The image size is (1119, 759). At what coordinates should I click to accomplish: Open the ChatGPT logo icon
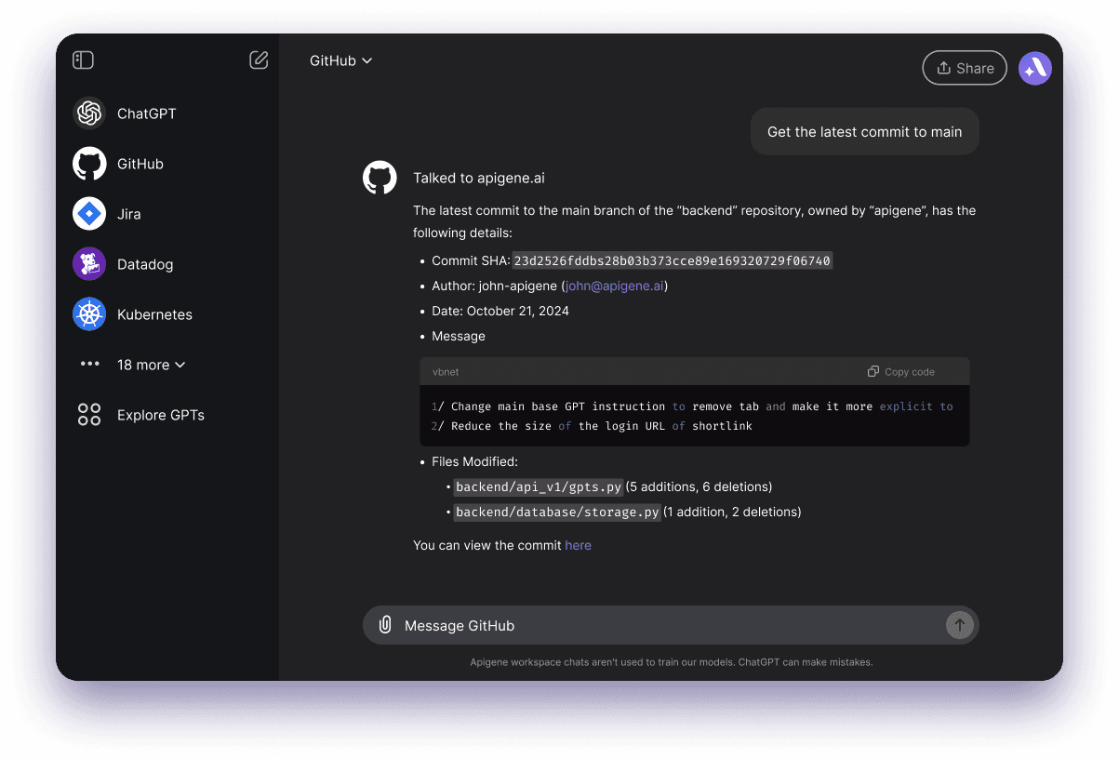[x=89, y=113]
